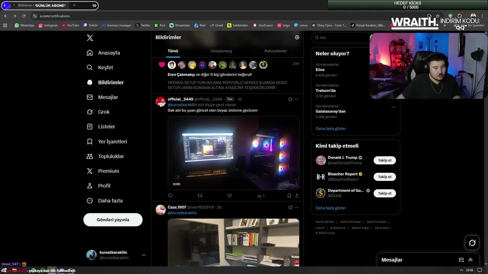Click Daha fazla göster under Neler oluyor
The image size is (488, 274).
[331, 129]
